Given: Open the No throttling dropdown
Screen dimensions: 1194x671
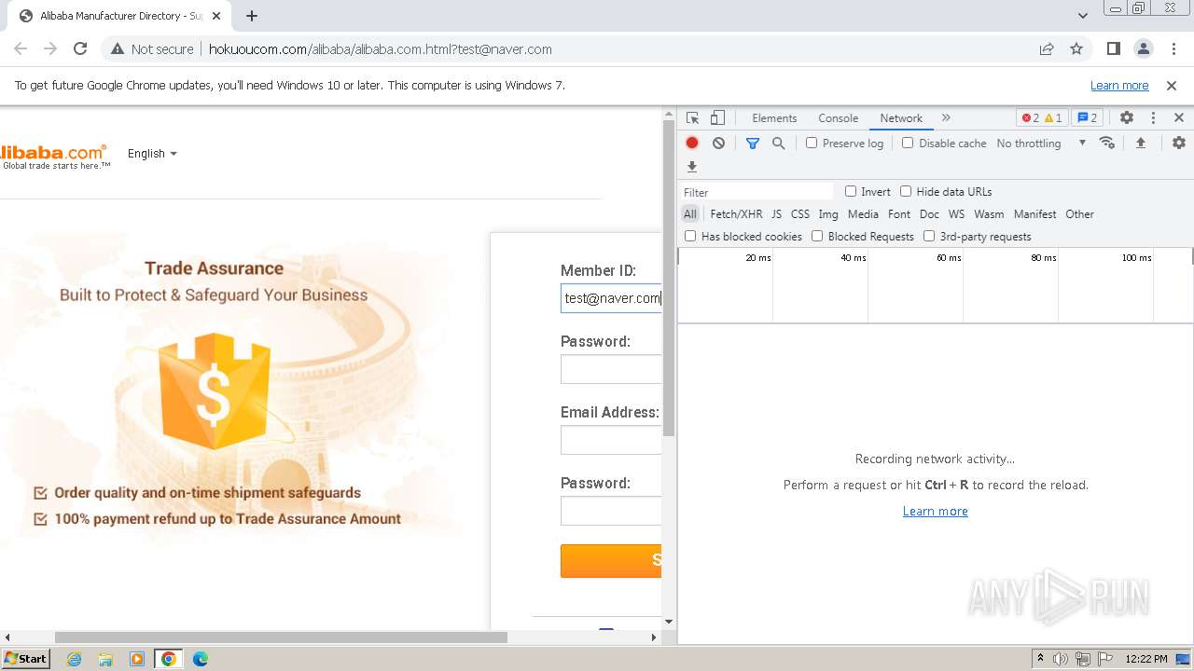Looking at the screenshot, I should tap(1041, 143).
